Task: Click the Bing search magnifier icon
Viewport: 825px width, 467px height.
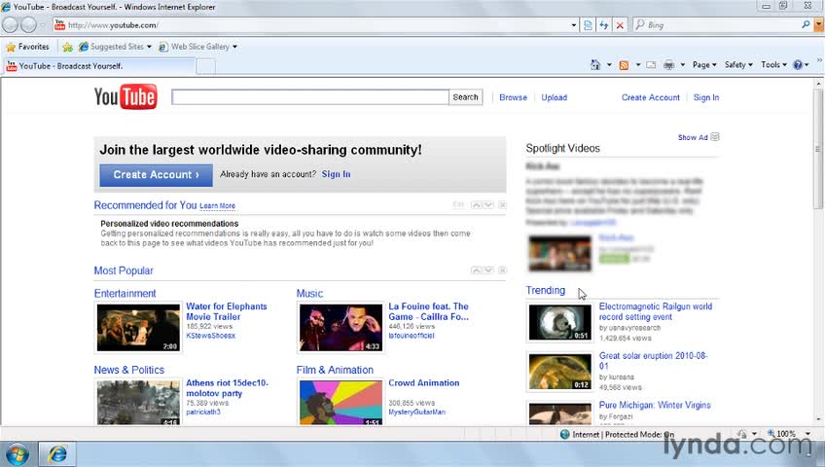Action: pos(805,24)
